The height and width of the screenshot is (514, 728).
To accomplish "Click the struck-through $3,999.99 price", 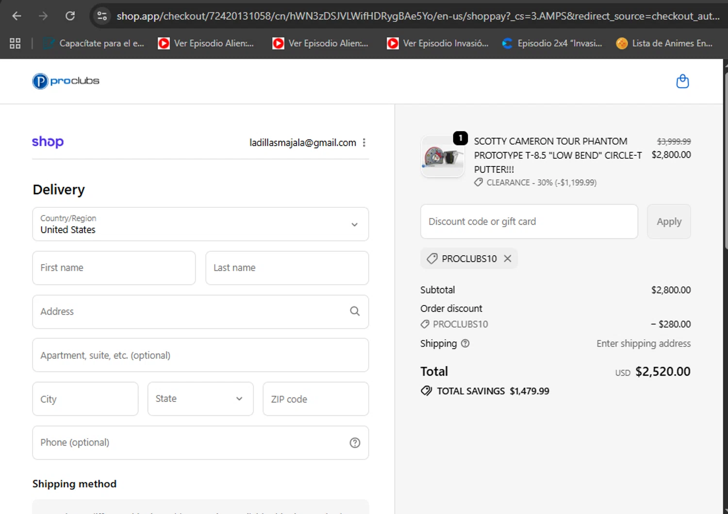I will click(674, 141).
